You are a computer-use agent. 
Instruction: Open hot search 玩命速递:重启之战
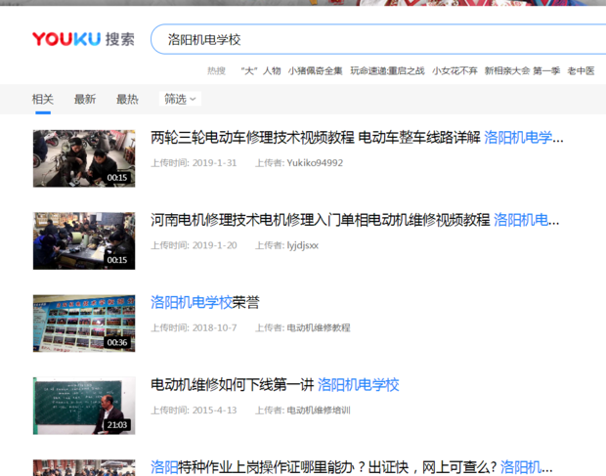387,70
